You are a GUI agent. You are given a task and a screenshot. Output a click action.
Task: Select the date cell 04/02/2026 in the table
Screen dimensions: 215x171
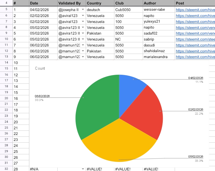point(43,10)
